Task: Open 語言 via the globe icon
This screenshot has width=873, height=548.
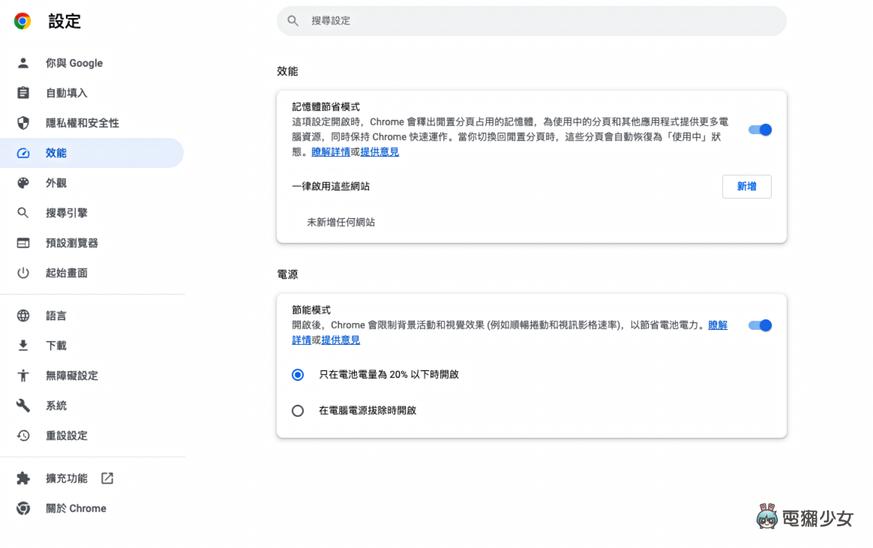Action: (x=23, y=315)
